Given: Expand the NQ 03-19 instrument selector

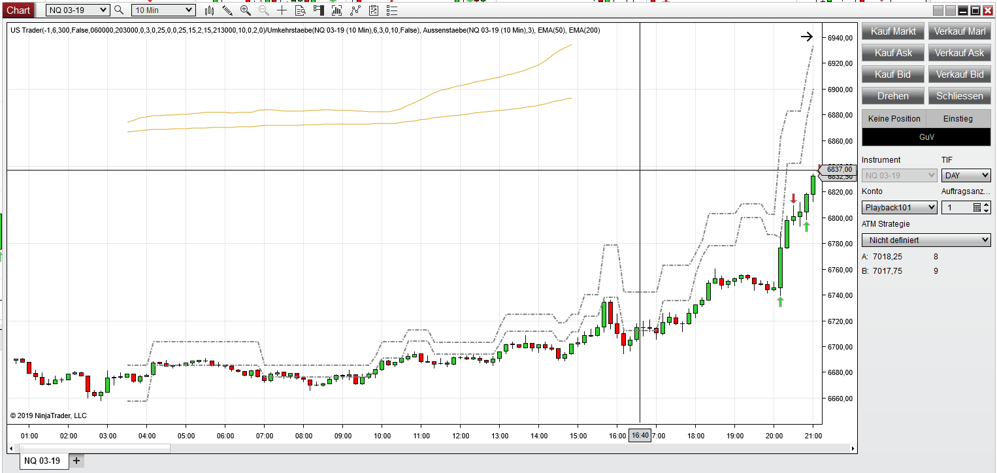Looking at the screenshot, I should pyautogui.click(x=78, y=10).
